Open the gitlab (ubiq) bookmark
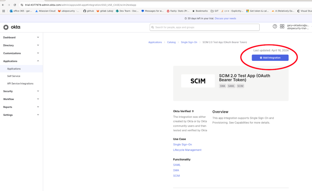312x191 pixels. [104, 11]
